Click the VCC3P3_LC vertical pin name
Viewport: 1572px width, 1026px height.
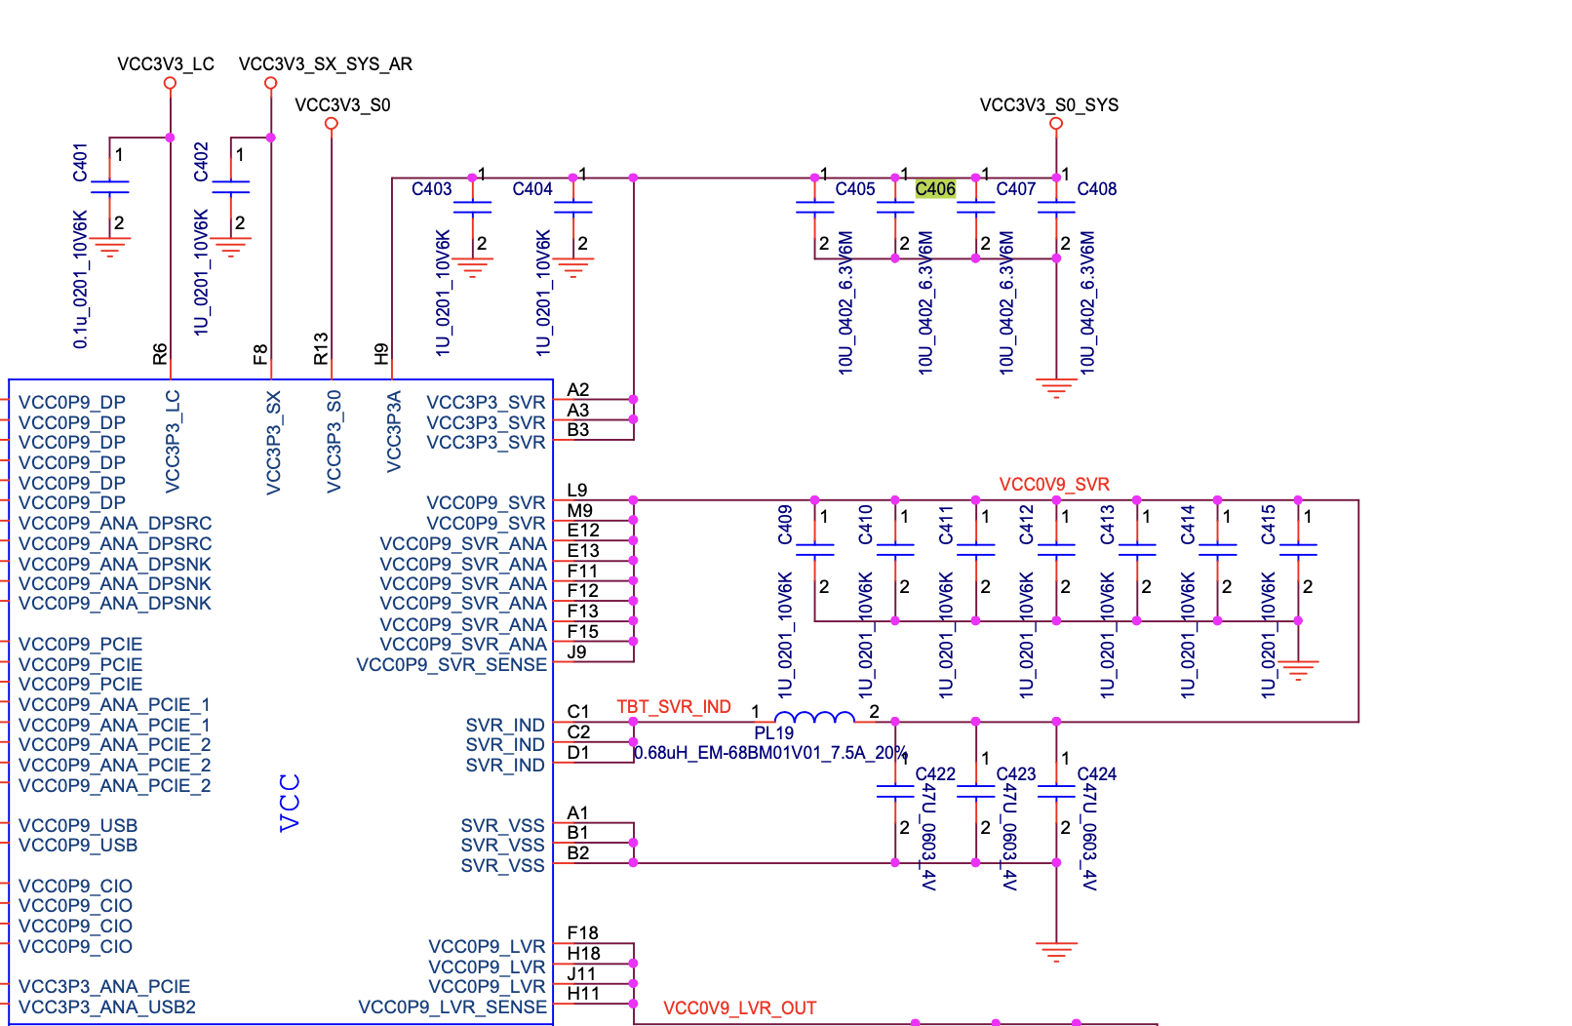click(173, 441)
